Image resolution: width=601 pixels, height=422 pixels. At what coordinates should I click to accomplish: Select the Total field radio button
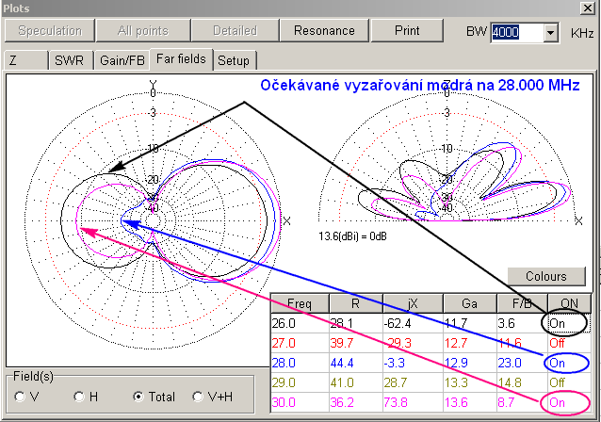coord(139,397)
